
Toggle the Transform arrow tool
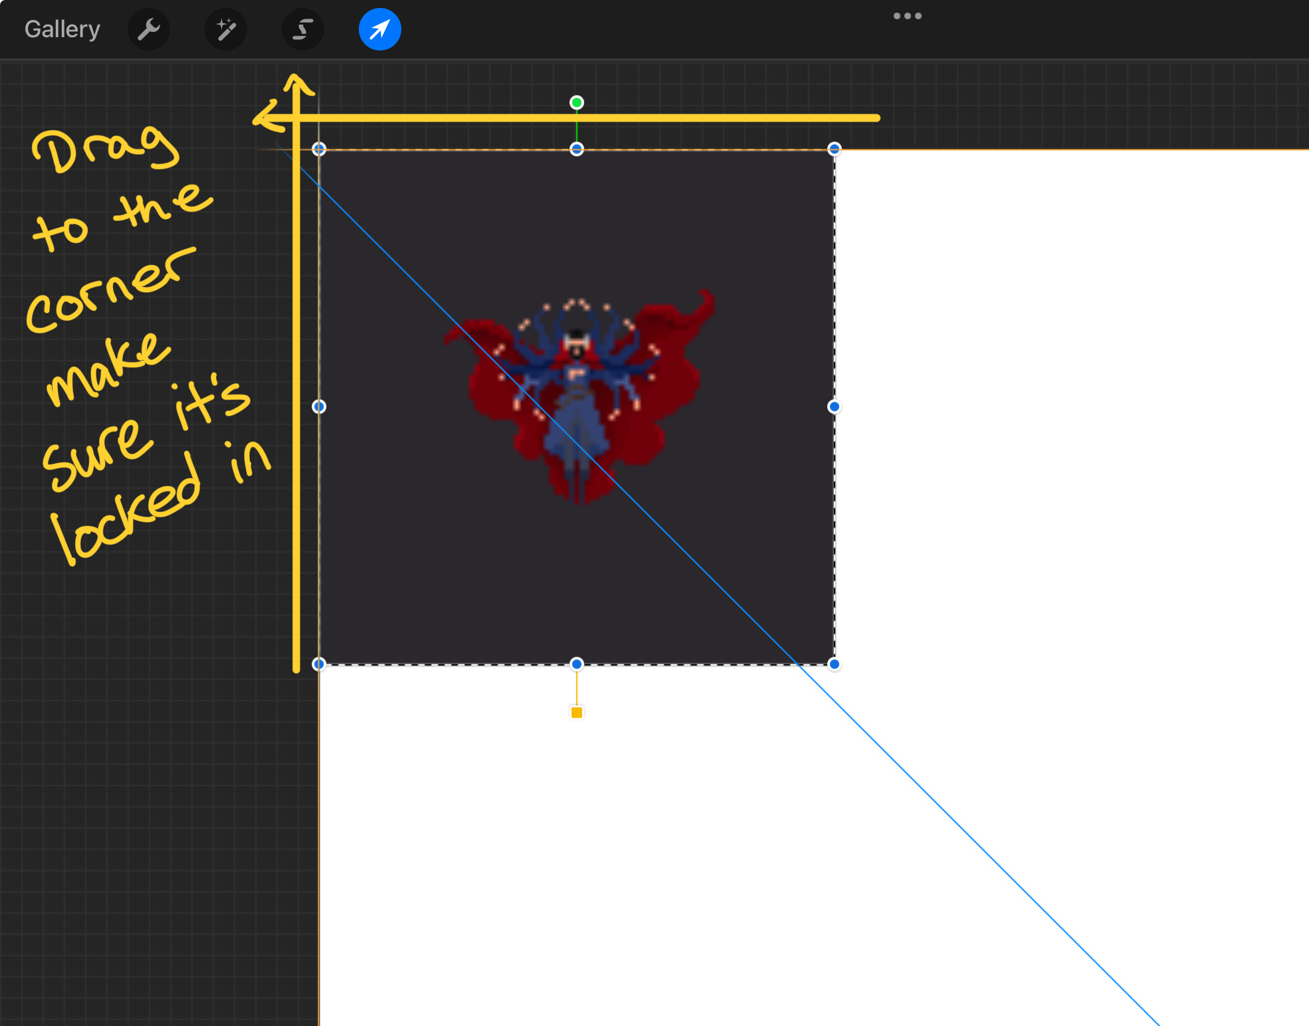pos(380,29)
